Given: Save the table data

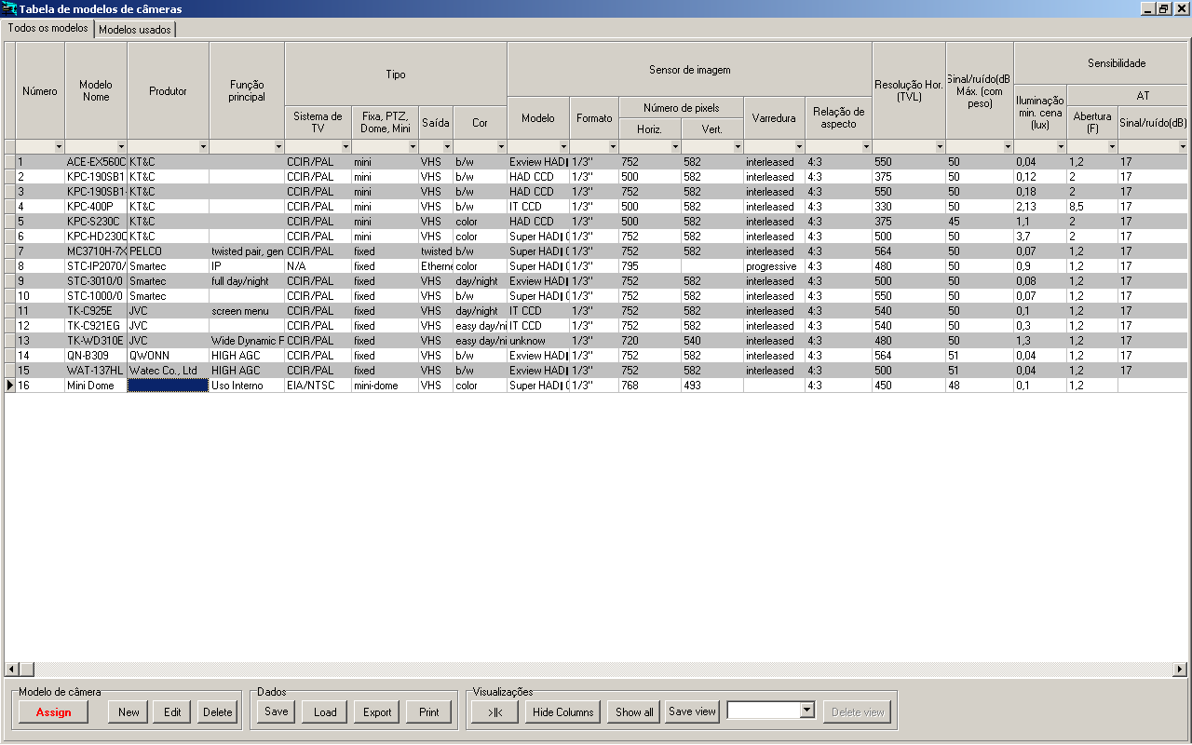Looking at the screenshot, I should click(277, 711).
